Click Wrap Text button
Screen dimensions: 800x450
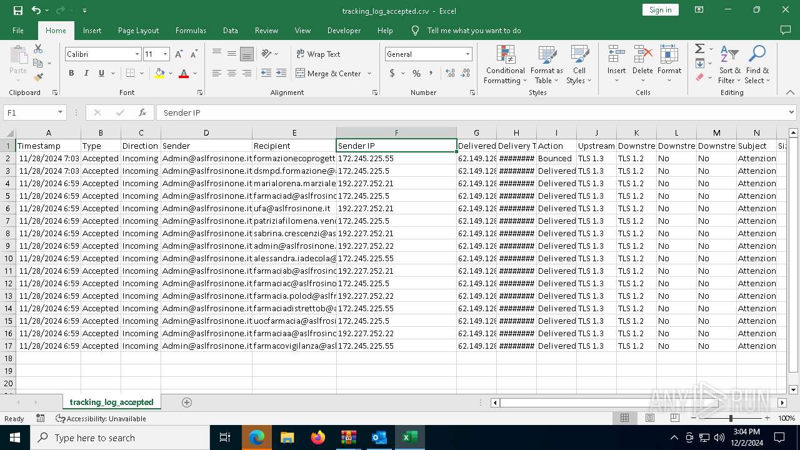tap(319, 54)
